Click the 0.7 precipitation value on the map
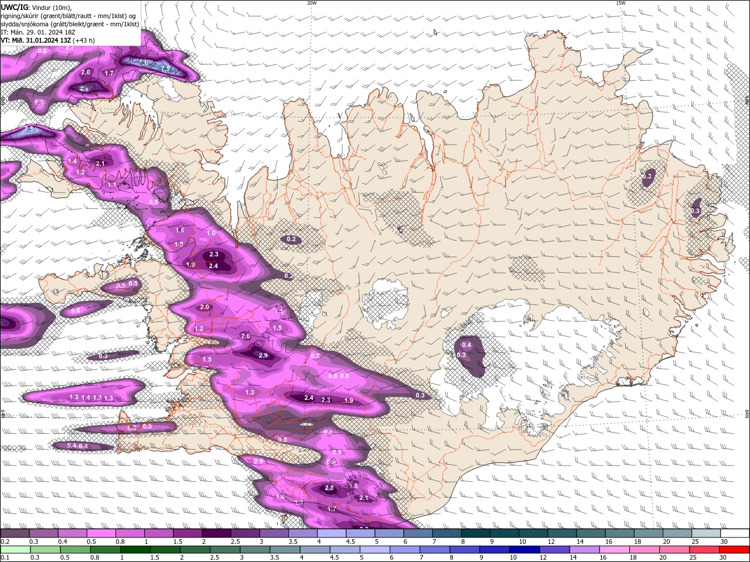The width and height of the screenshot is (750, 562). pos(315,356)
